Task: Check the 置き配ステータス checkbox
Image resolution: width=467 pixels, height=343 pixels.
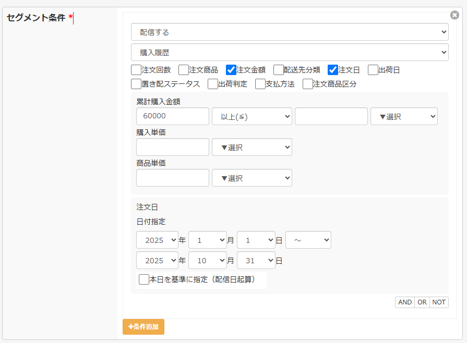Action: (x=136, y=84)
